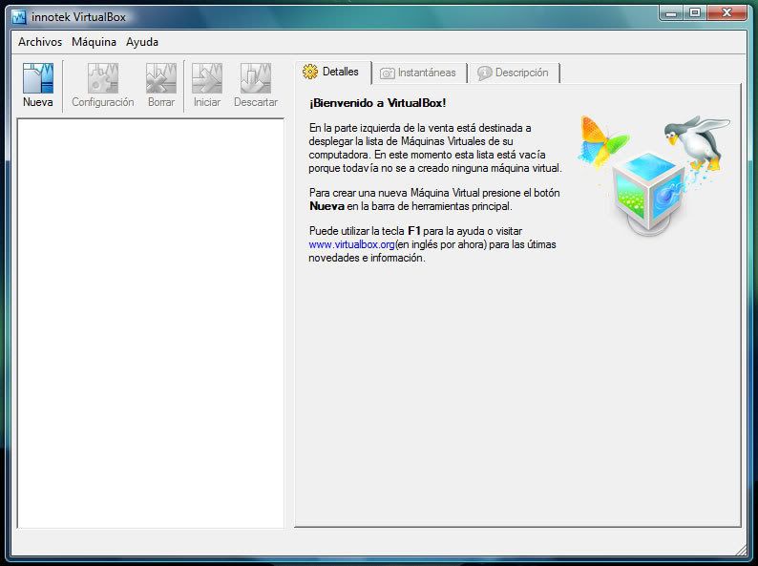Open the Archivos menu
This screenshot has width=758, height=566.
(x=40, y=42)
